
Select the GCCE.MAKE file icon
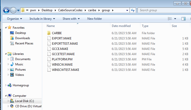(x=49, y=49)
